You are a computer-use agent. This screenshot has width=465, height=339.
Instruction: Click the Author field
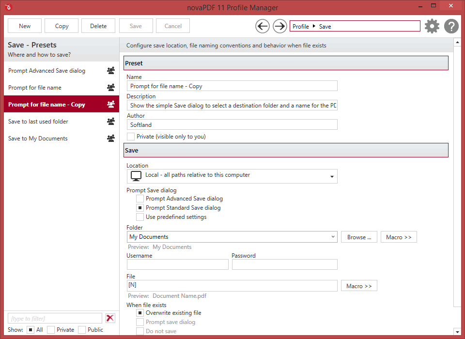pyautogui.click(x=232, y=124)
